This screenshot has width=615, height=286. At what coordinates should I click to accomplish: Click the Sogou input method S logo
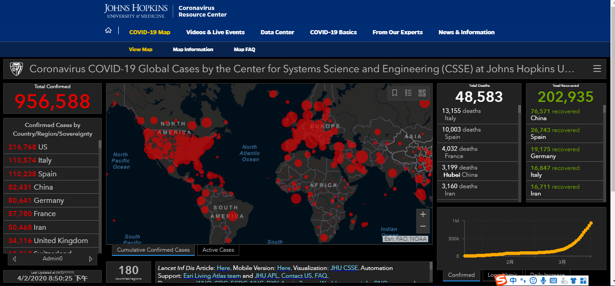tap(502, 280)
